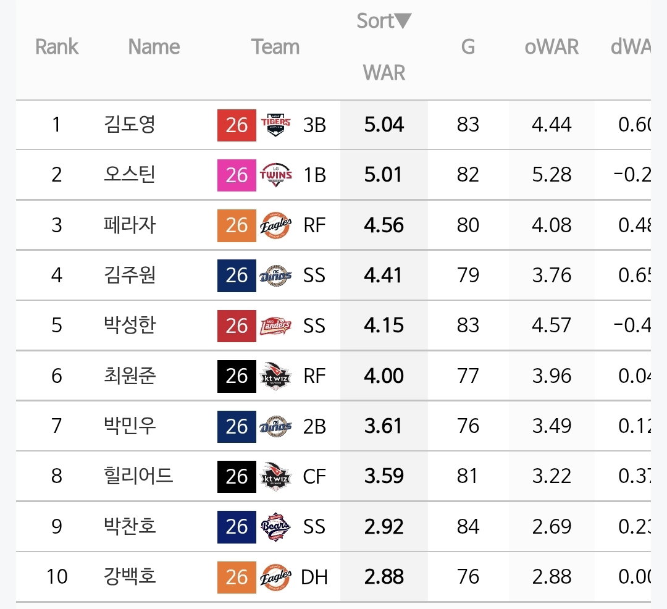The height and width of the screenshot is (609, 667).
Task: Open player 강백호 profile link
Action: coord(130,577)
